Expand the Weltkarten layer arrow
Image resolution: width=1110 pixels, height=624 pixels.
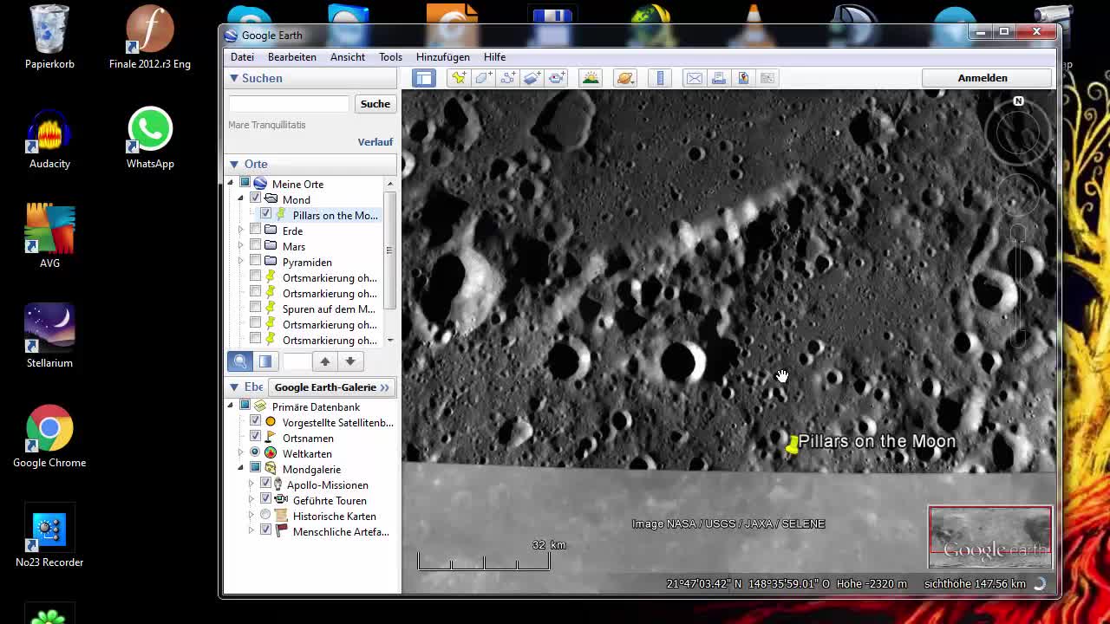tap(241, 453)
